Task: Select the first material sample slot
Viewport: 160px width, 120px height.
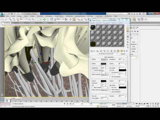Action: 93,27
